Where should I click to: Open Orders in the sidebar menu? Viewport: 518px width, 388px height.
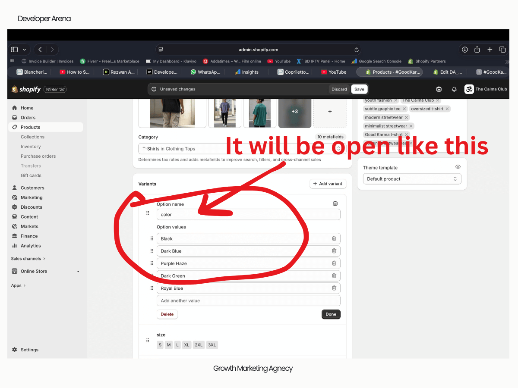pos(28,117)
